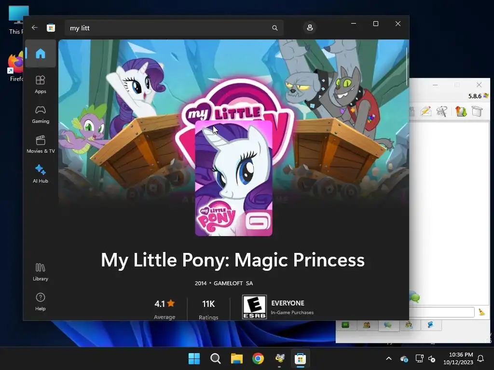The height and width of the screenshot is (370, 494).
Task: Click the Microsoft Store taskbar icon
Action: (300, 358)
